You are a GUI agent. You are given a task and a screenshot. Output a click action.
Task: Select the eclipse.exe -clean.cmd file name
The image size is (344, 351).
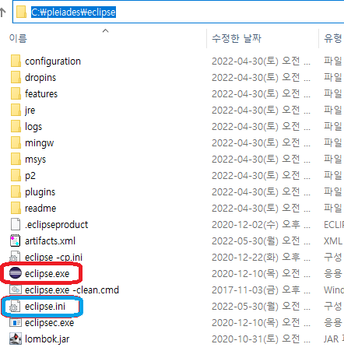click(x=72, y=290)
